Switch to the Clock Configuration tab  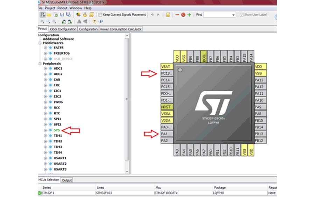[63, 29]
